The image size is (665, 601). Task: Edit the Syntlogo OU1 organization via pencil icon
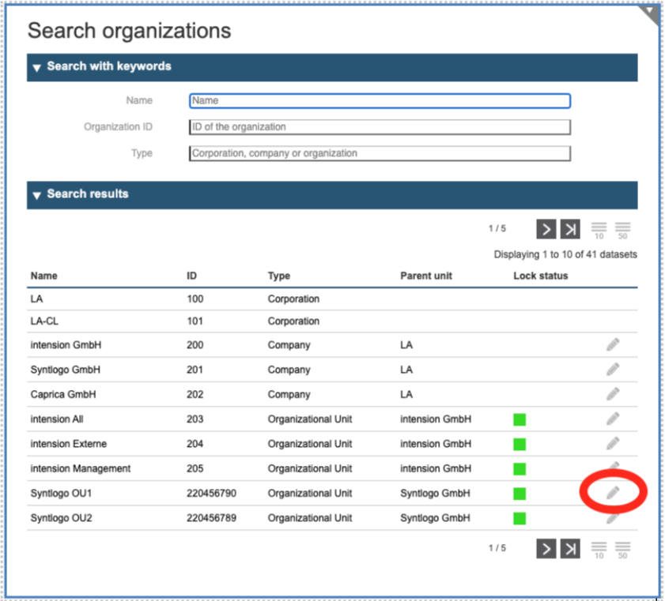click(613, 493)
